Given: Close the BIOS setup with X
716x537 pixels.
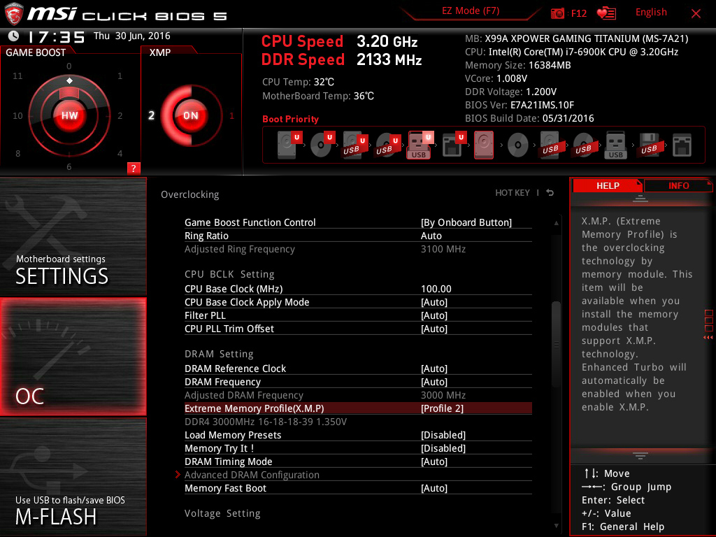Looking at the screenshot, I should (x=696, y=14).
